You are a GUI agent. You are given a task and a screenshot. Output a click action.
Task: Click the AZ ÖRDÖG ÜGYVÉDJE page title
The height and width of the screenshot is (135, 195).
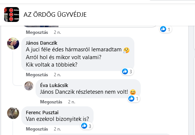[55, 15]
